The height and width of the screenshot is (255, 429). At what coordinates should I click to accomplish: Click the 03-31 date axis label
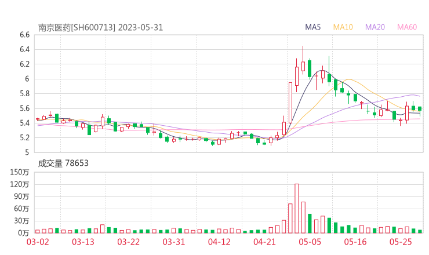click(x=174, y=242)
